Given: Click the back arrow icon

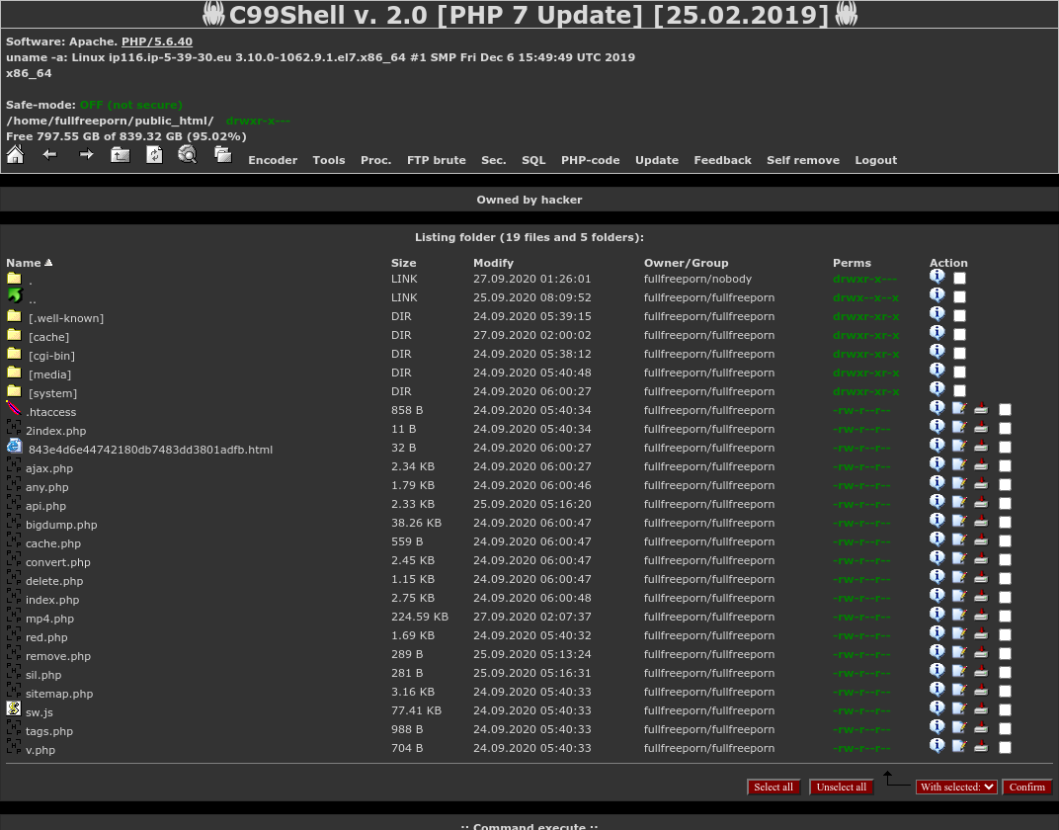Looking at the screenshot, I should [x=50, y=155].
